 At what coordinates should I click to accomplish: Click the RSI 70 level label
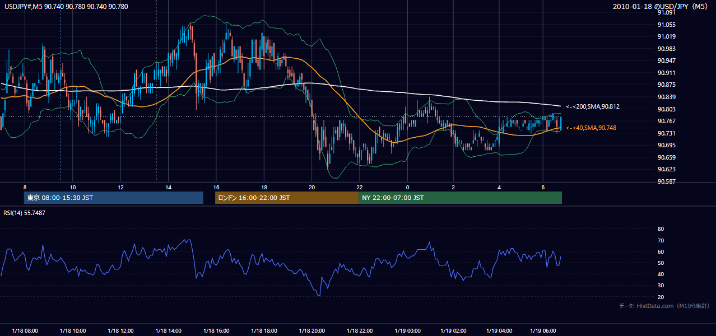[661, 240]
